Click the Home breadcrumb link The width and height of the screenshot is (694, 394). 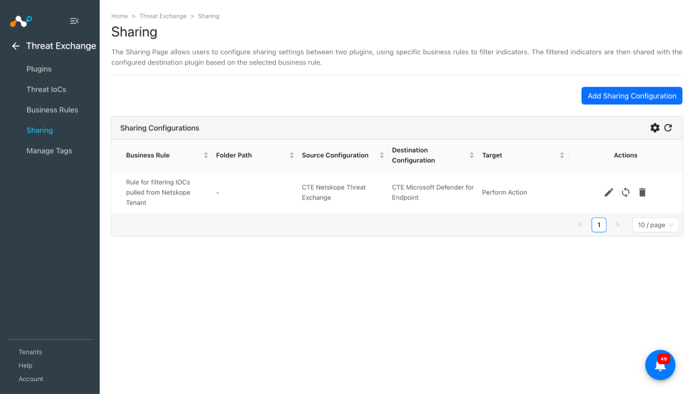(x=119, y=16)
